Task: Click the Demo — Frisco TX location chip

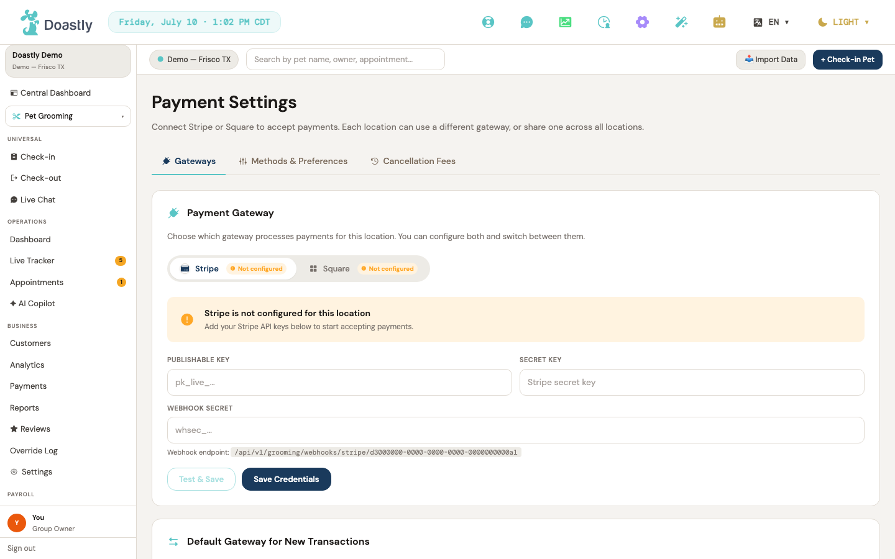Action: tap(194, 60)
